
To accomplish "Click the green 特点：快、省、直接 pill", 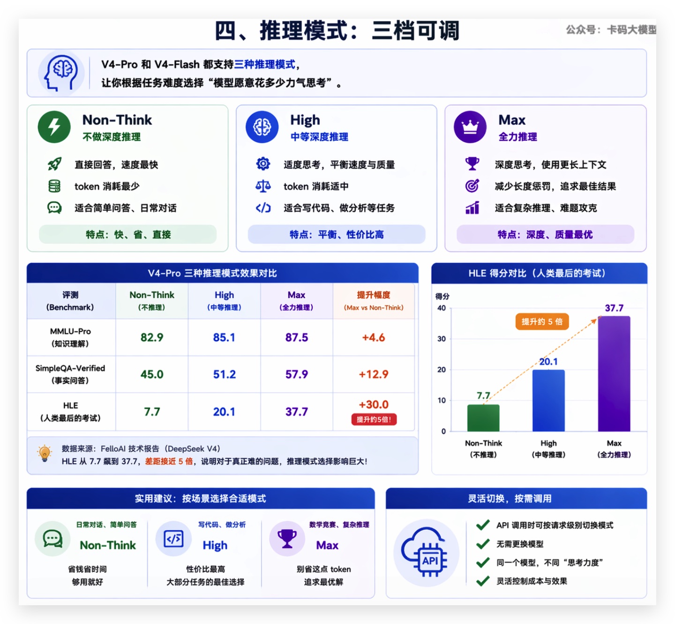I will point(127,235).
